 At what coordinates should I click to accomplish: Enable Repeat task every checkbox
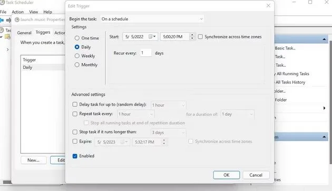(x=75, y=114)
